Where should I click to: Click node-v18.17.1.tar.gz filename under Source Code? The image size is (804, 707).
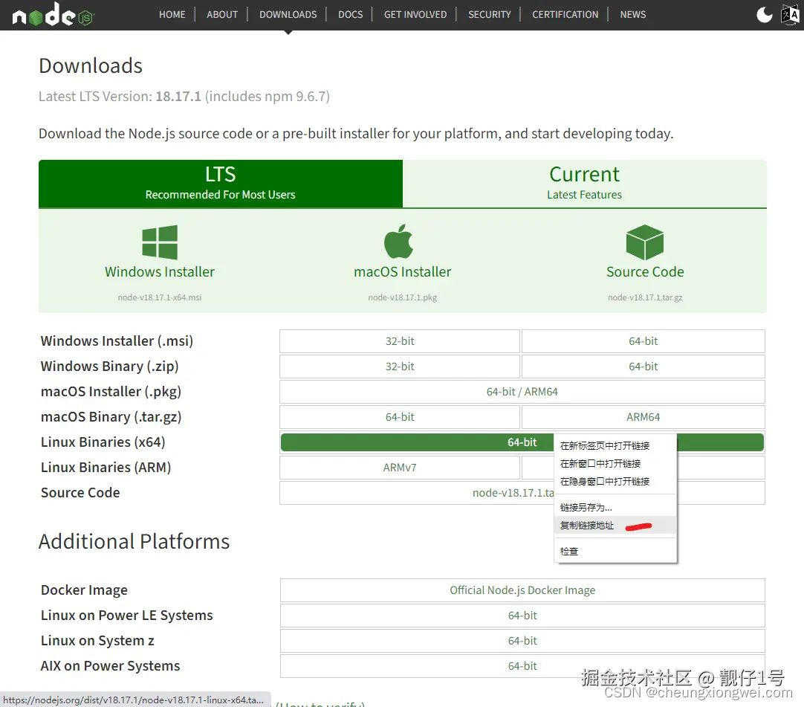coord(645,297)
